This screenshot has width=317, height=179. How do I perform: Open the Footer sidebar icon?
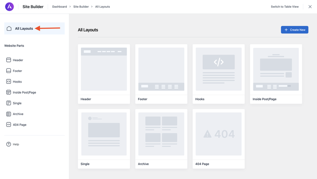[x=9, y=71]
